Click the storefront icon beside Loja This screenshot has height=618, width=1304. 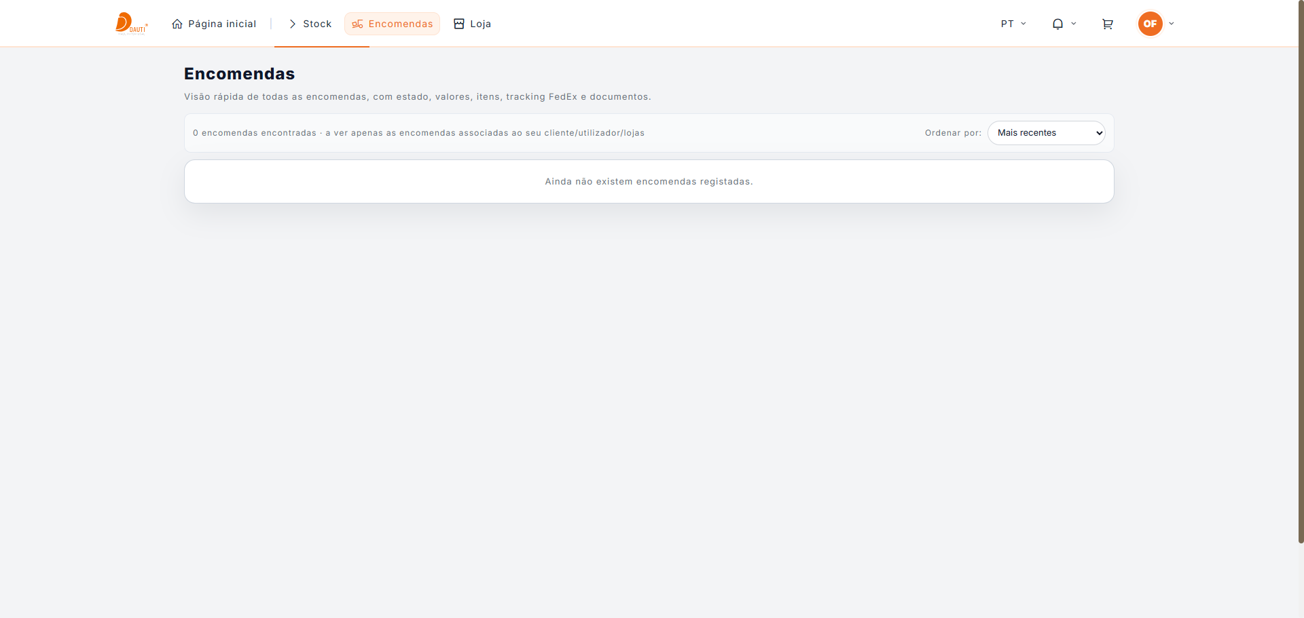point(459,24)
